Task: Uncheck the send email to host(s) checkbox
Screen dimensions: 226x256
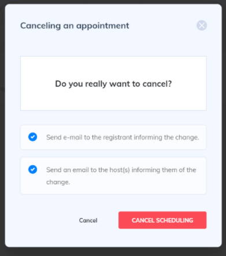Action: pyautogui.click(x=33, y=169)
